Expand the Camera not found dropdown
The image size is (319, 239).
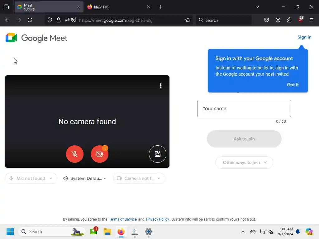[x=139, y=178]
